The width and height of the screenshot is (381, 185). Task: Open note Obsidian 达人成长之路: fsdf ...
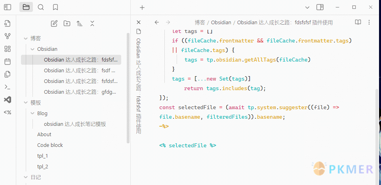click(71, 71)
